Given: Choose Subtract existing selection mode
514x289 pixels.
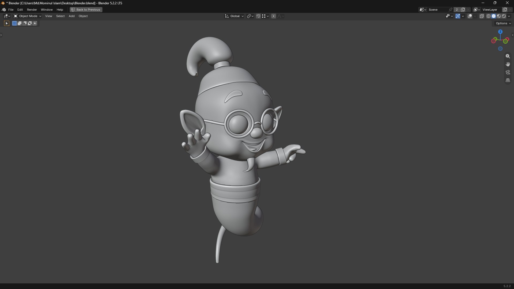Looking at the screenshot, I should click(25, 23).
